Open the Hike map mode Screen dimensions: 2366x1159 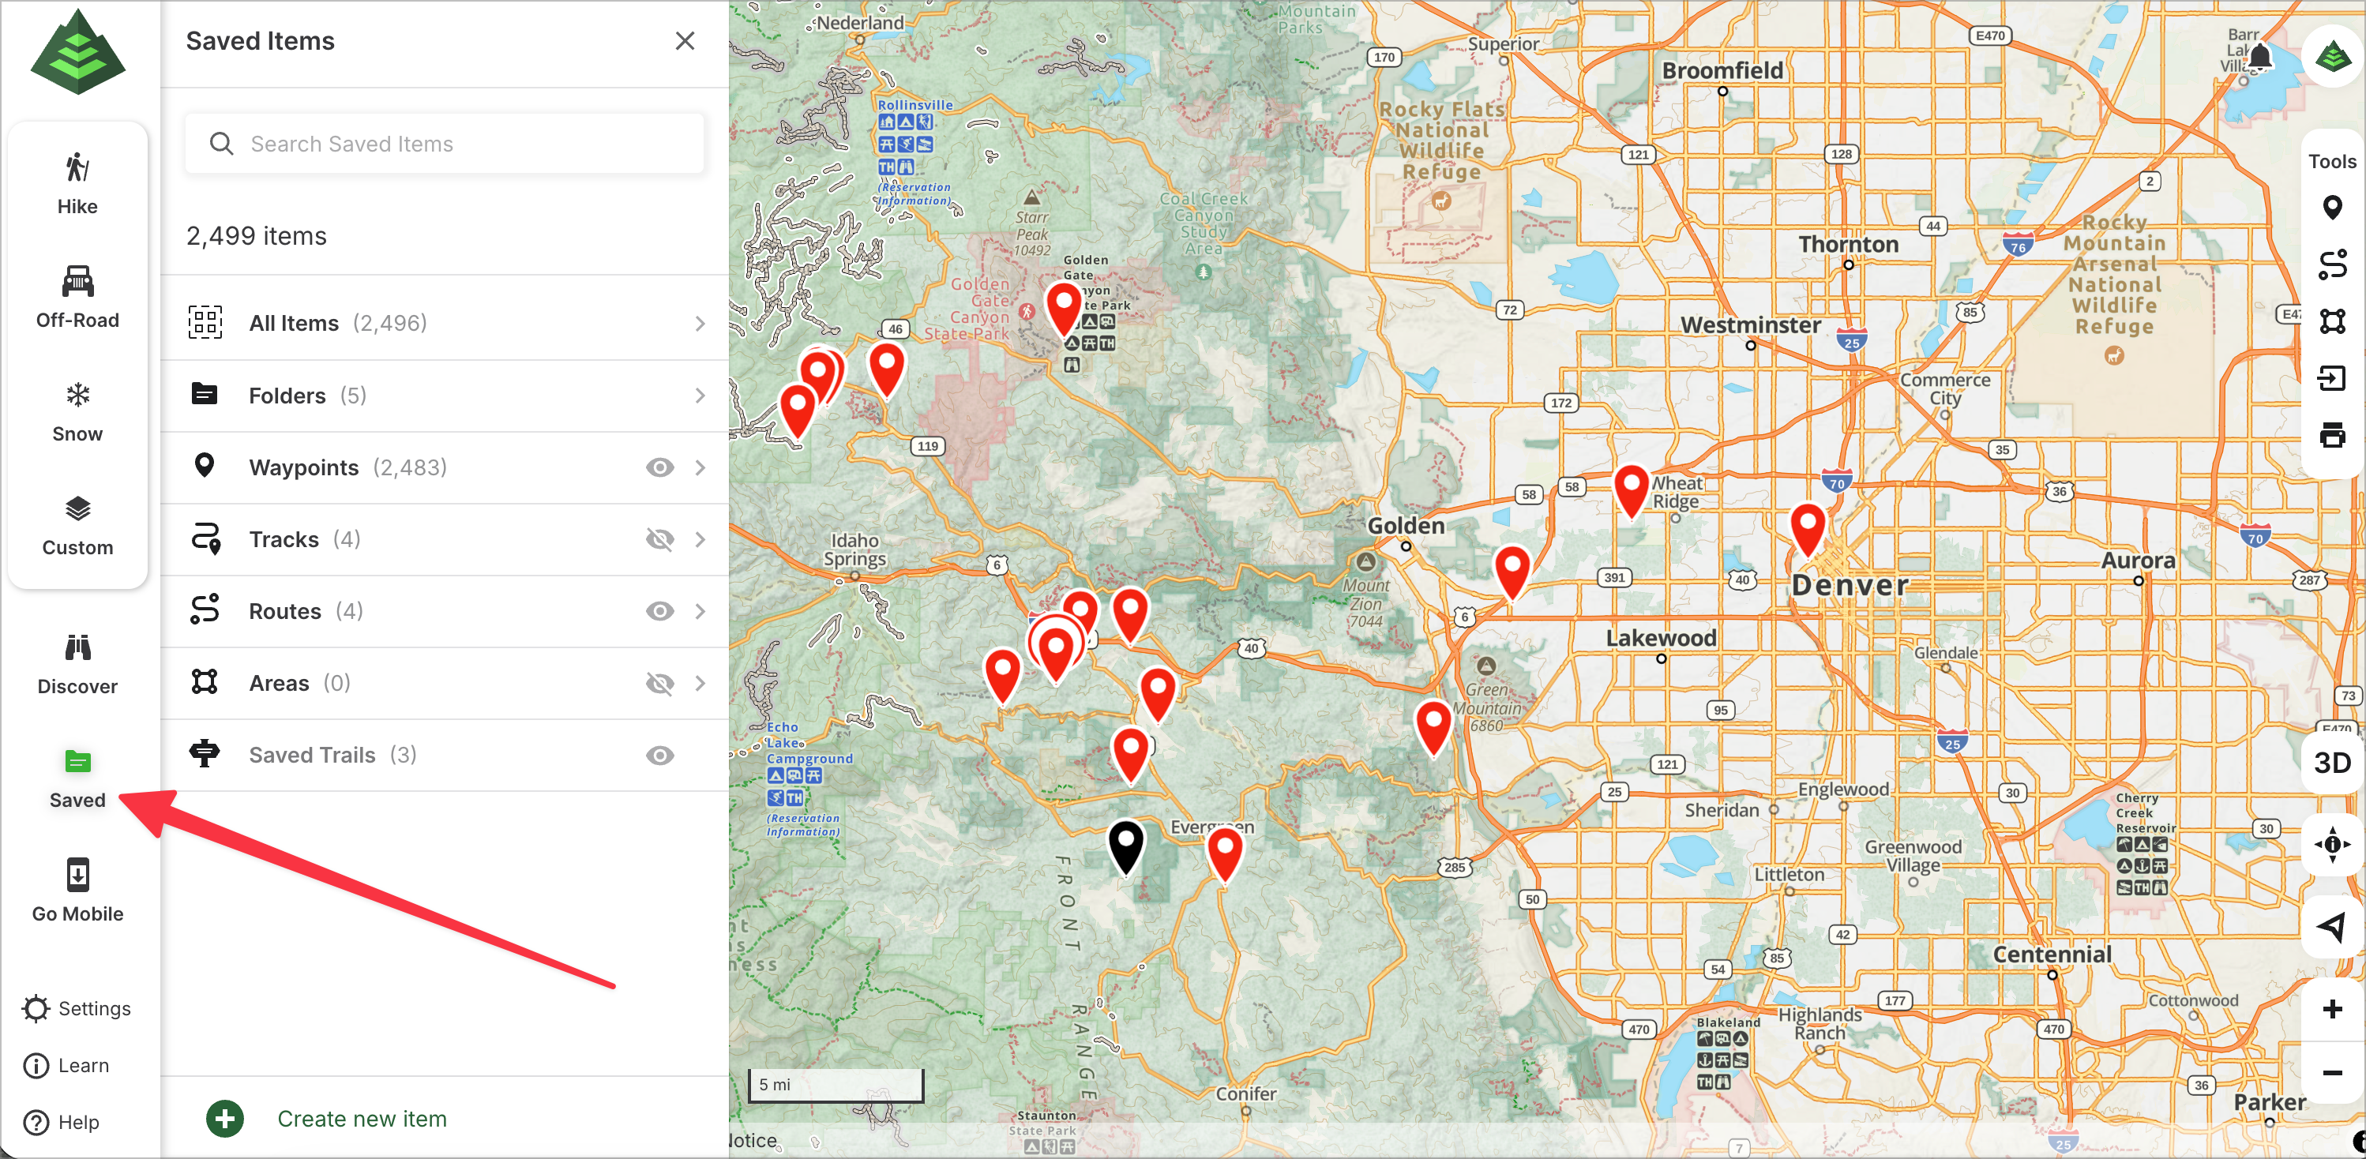77,184
